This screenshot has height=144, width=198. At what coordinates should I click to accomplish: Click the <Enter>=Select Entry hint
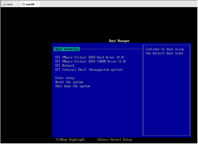(x=114, y=140)
